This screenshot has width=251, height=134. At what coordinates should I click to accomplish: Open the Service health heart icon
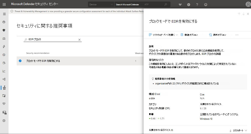pos(4,104)
